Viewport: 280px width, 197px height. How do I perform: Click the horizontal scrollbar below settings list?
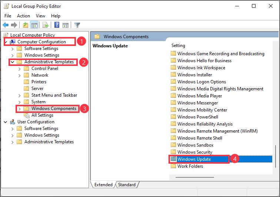coord(195,177)
